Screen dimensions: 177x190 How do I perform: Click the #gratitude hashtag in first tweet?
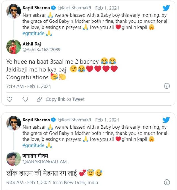pos(33,34)
